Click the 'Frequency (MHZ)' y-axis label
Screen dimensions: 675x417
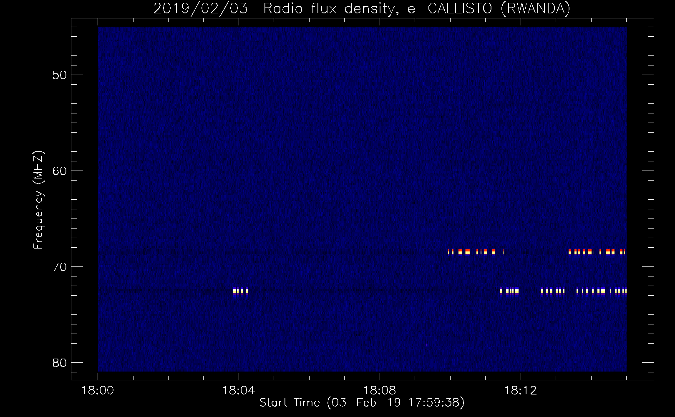click(38, 201)
